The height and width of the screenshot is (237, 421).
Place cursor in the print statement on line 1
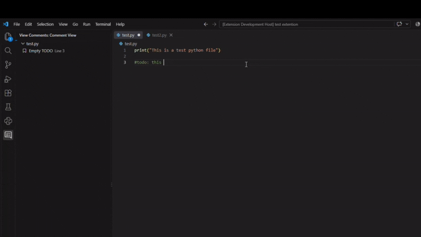point(177,50)
